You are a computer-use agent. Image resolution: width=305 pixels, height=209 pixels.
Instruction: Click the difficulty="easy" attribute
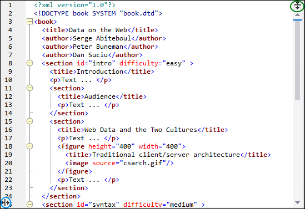(x=152, y=63)
